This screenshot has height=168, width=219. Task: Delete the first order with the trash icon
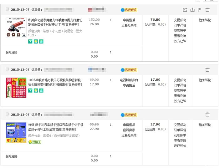[x=207, y=10]
